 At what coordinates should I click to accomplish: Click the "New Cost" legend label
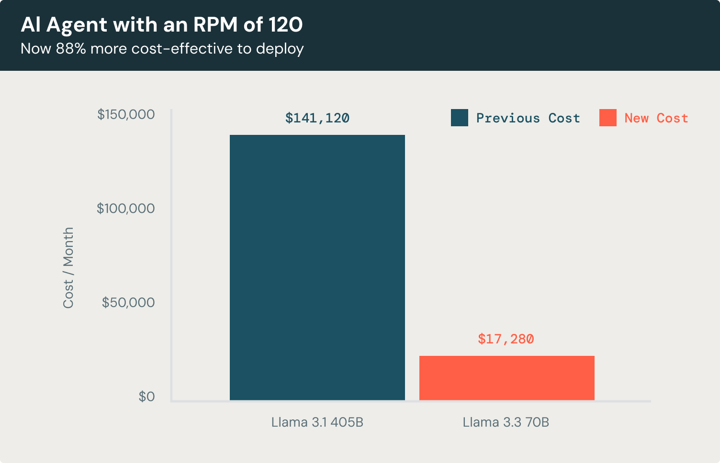pyautogui.click(x=656, y=118)
